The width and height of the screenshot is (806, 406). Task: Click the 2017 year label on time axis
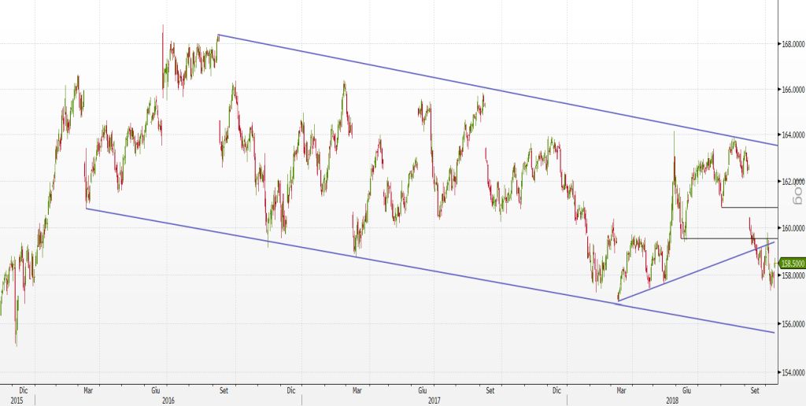click(434, 400)
